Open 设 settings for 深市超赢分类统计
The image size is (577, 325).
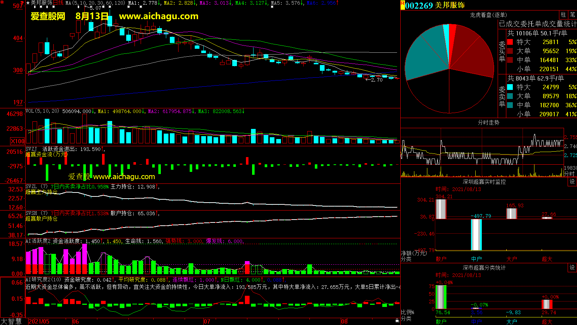572,268
